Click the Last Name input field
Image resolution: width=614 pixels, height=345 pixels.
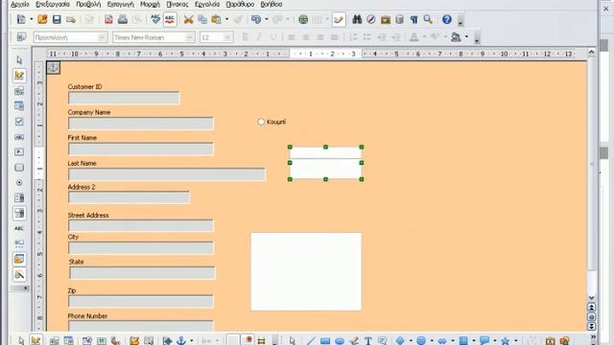[x=167, y=174]
